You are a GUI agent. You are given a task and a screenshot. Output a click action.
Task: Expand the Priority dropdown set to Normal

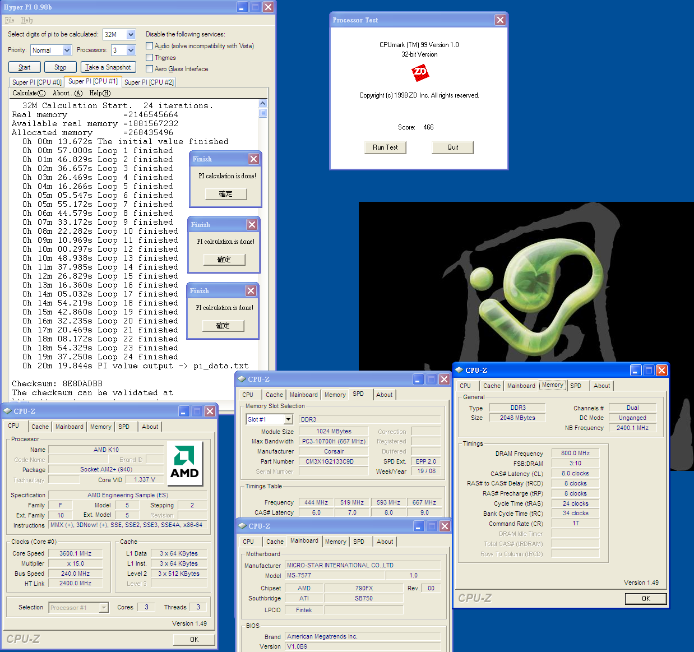click(67, 50)
